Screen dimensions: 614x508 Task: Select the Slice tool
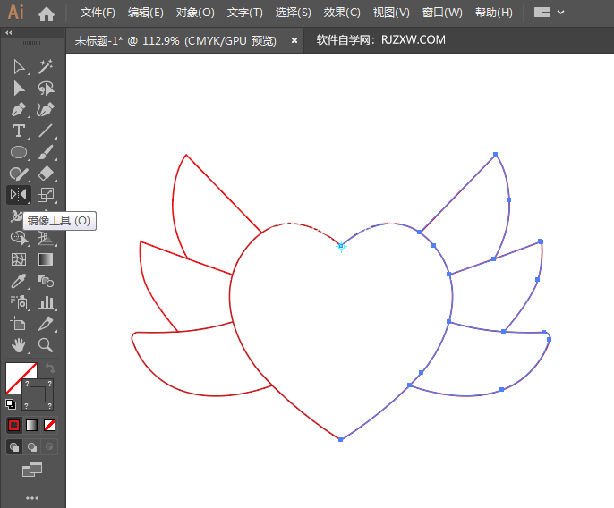[x=46, y=324]
